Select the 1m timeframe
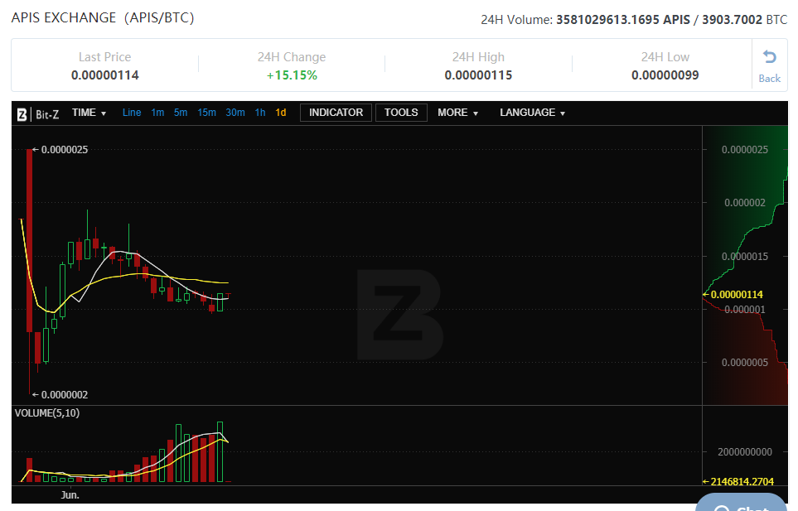Screen dimensions: 798x511 (x=157, y=113)
